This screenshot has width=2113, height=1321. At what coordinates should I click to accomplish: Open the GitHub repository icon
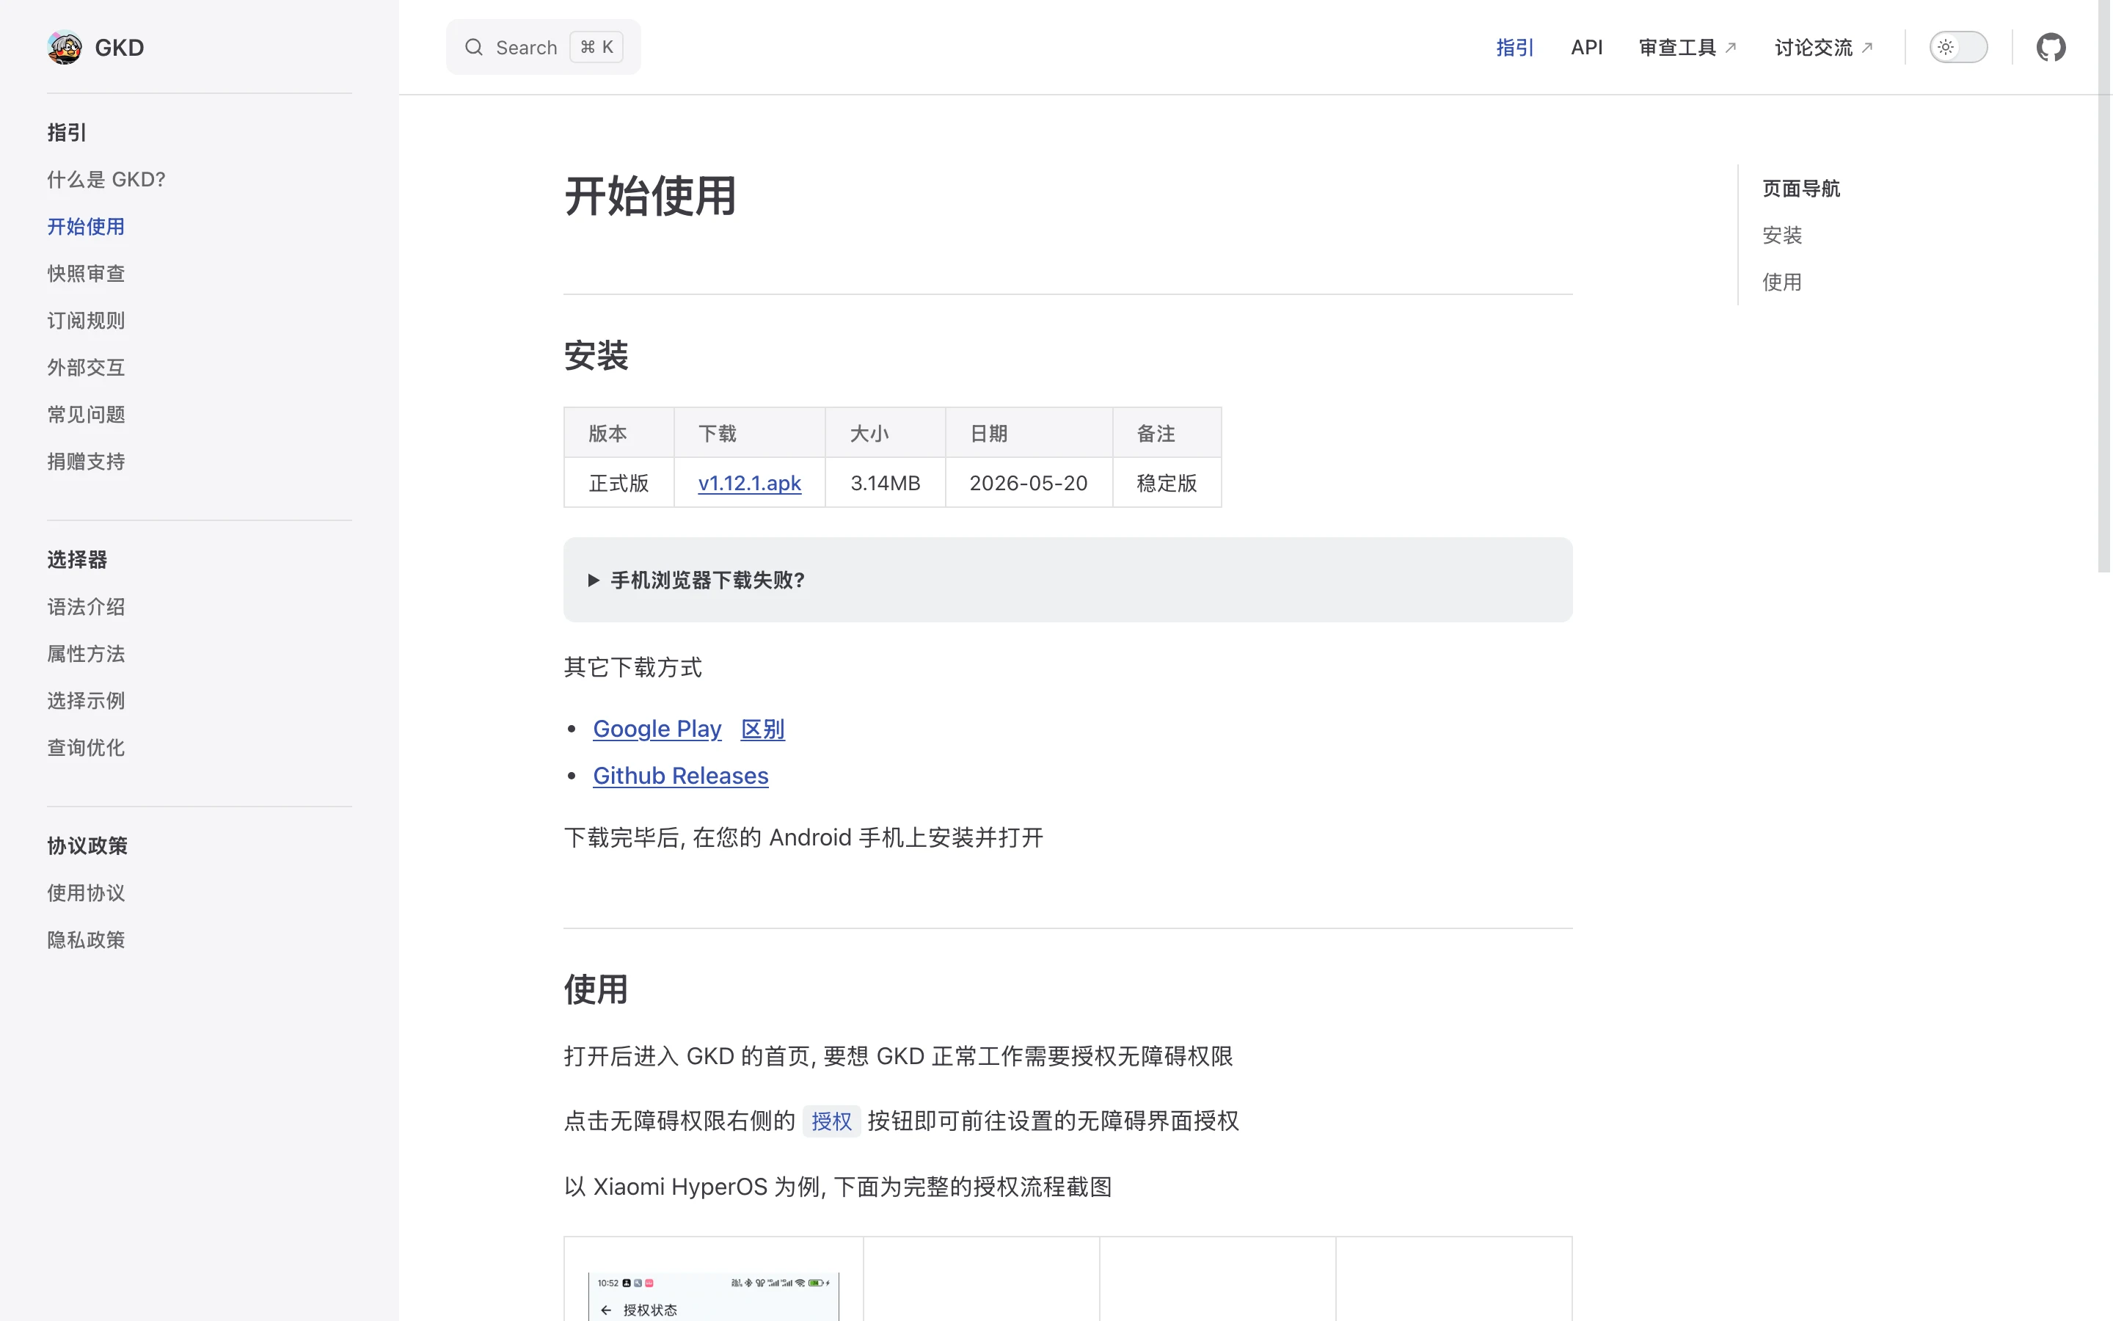2050,47
